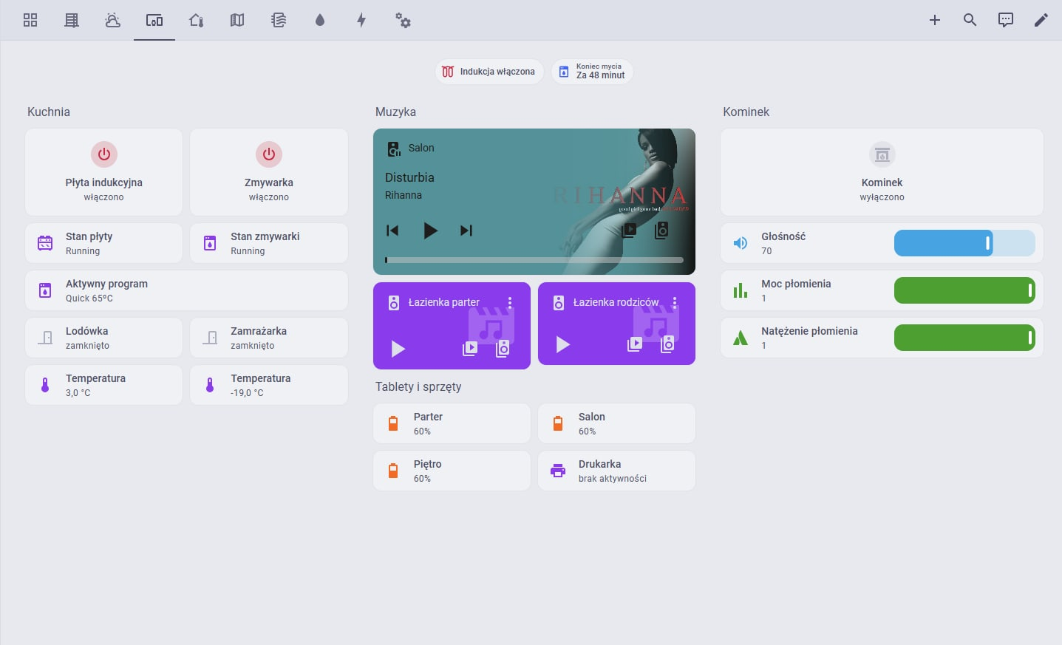Viewport: 1062px width, 645px height.
Task: Open the air filter tab icon
Action: (x=279, y=20)
